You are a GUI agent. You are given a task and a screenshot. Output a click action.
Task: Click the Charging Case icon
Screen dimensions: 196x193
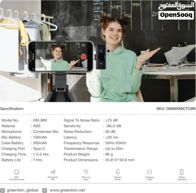149,172
